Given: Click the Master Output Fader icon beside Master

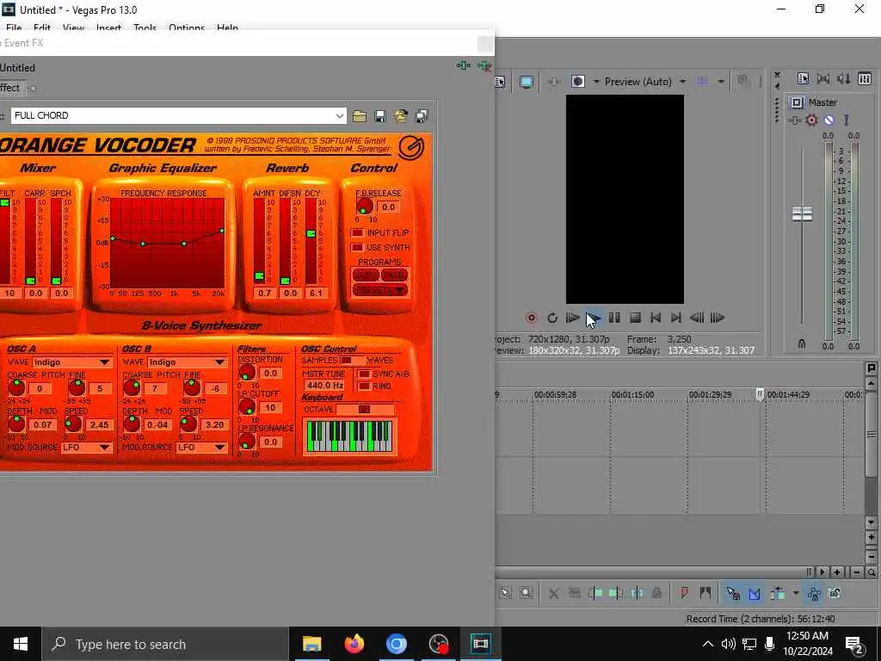Looking at the screenshot, I should (x=797, y=102).
